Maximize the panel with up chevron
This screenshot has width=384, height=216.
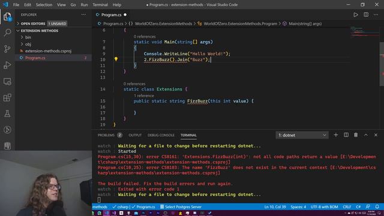coord(365,135)
